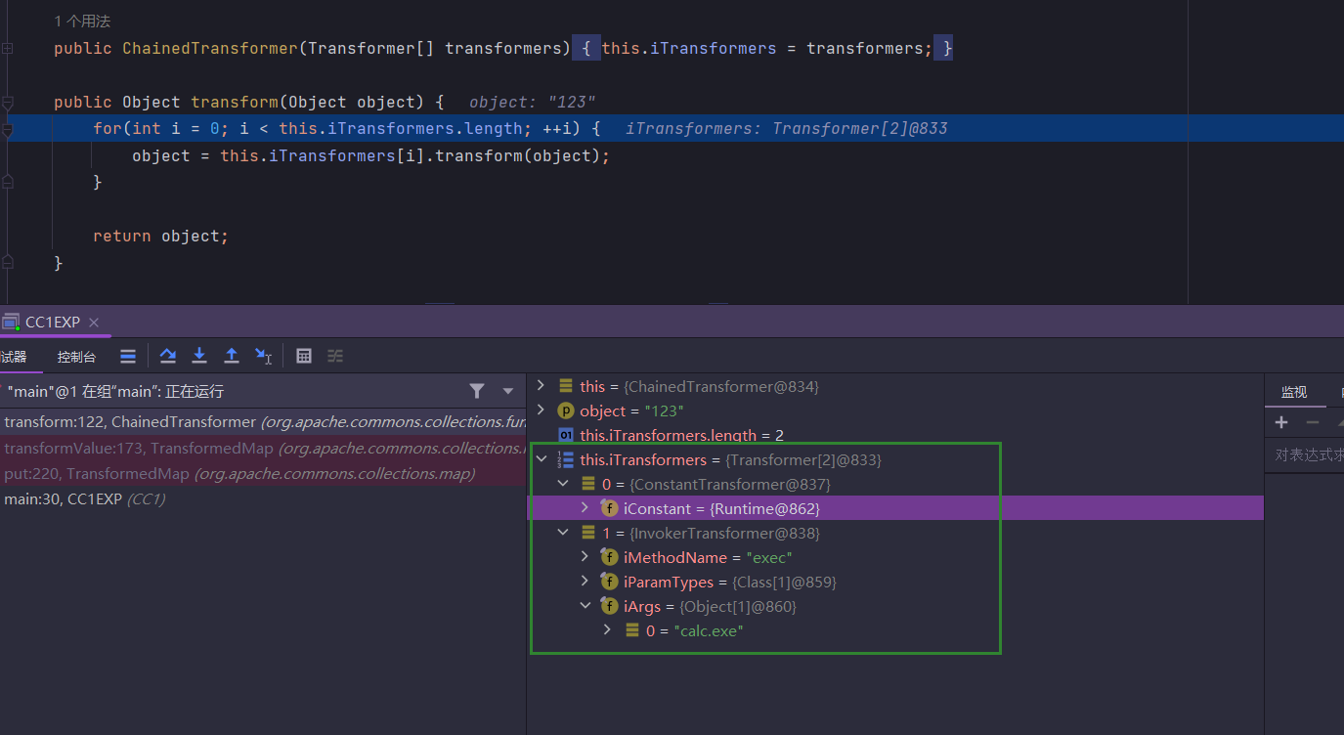1344x735 pixels.
Task: Click the "main"@1 running thread selector
Action: 262,392
